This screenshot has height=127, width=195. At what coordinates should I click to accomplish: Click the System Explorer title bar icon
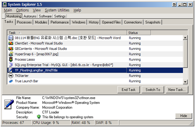[5, 4]
